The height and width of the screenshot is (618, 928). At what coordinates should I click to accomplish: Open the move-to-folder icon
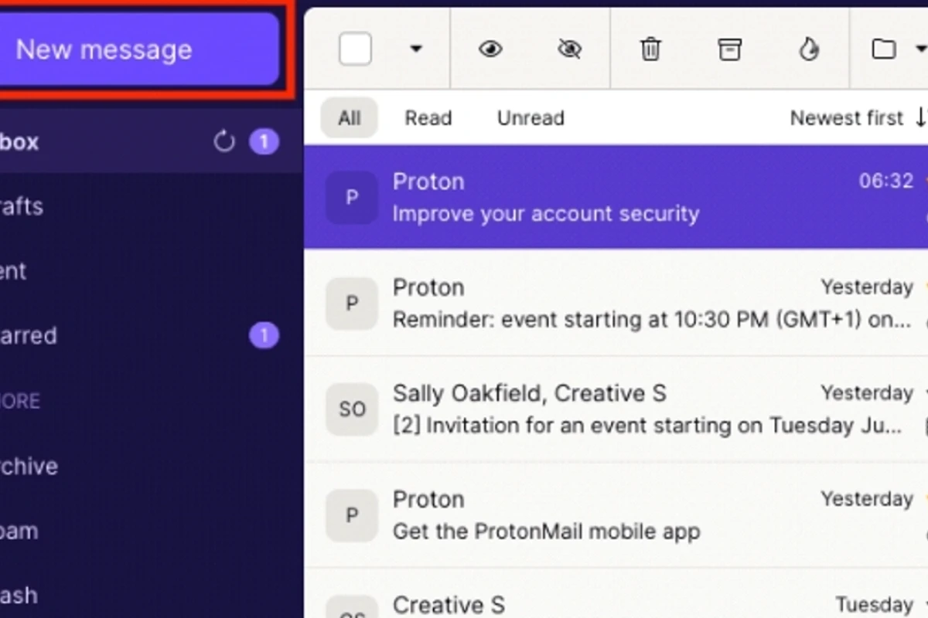(x=884, y=49)
